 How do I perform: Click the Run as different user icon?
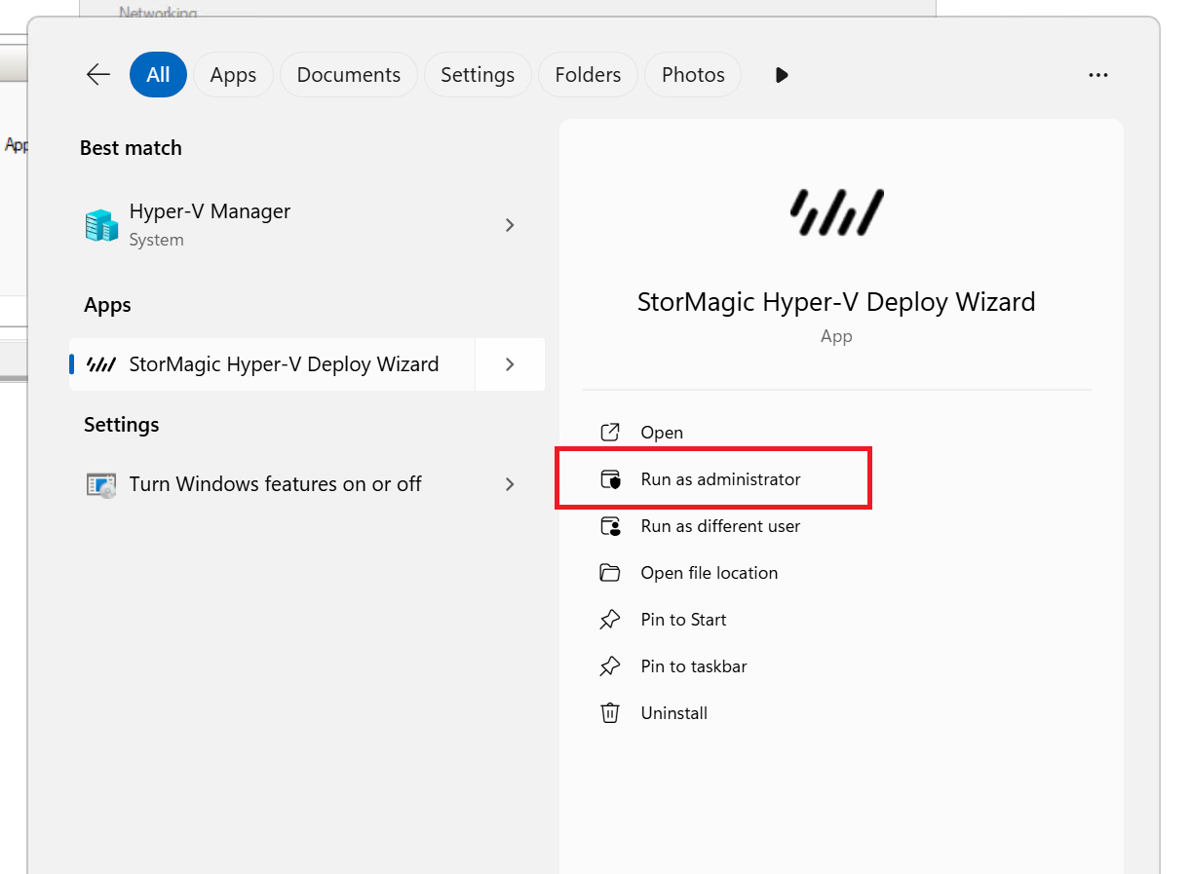click(610, 526)
